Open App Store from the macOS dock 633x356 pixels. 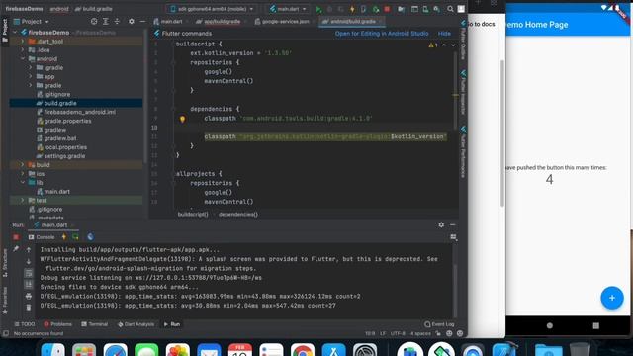click(333, 350)
